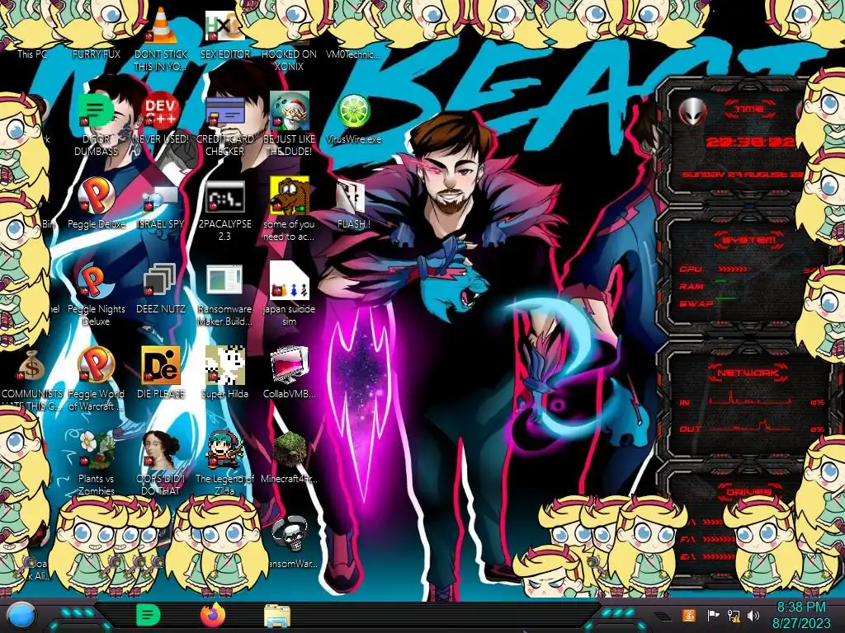This screenshot has height=633, width=845.
Task: Click the NETWORK header in the widget
Action: 749,373
